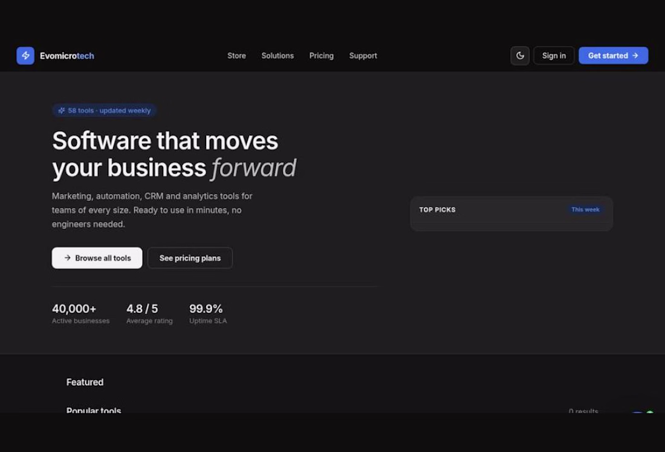Screen dimensions: 665x452
Task: Open the Store menu item
Action: coord(236,56)
